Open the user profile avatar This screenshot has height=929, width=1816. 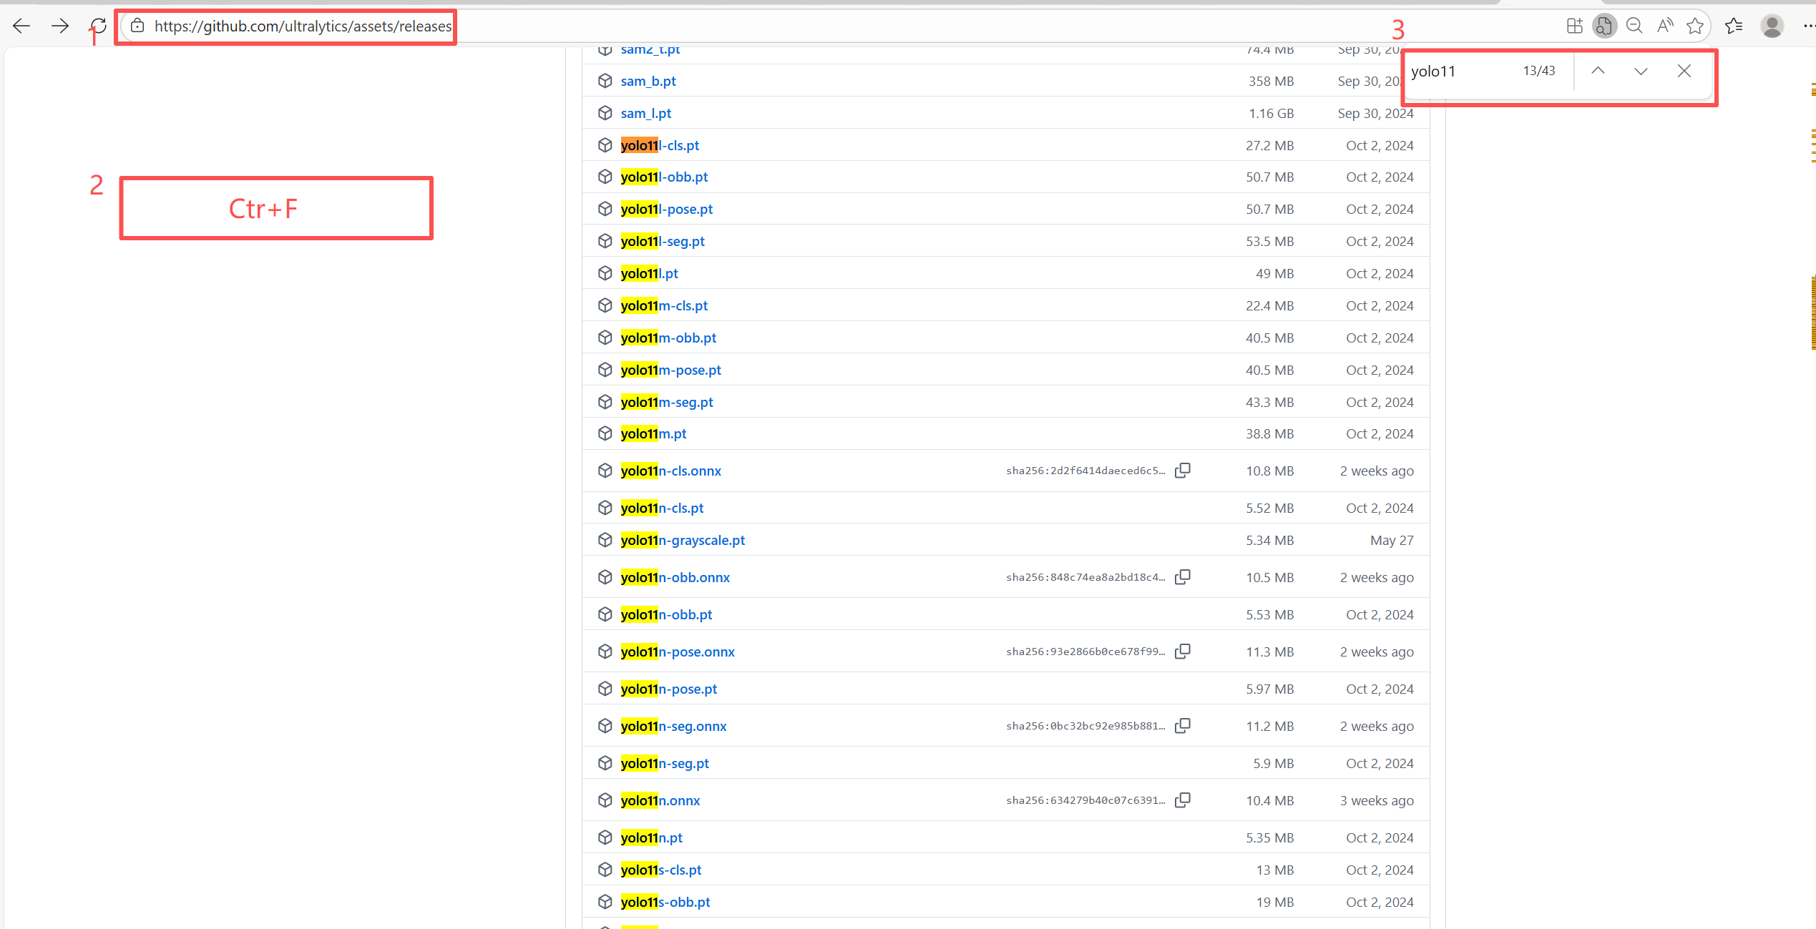(x=1772, y=26)
